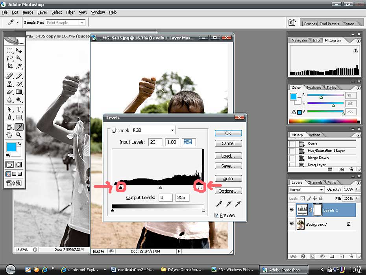Open the layer Fill slider arrow
Viewport: 366px width, 275px height.
tap(357, 198)
